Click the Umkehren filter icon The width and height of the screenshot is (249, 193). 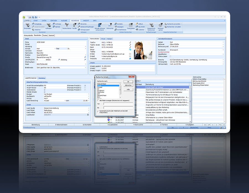pos(33,30)
